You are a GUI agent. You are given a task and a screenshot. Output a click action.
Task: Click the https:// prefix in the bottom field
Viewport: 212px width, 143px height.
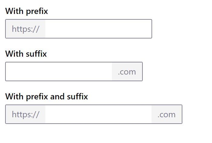[x=26, y=115]
